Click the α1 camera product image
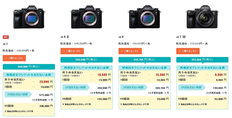Screen dimensions: 232x118 29,17
